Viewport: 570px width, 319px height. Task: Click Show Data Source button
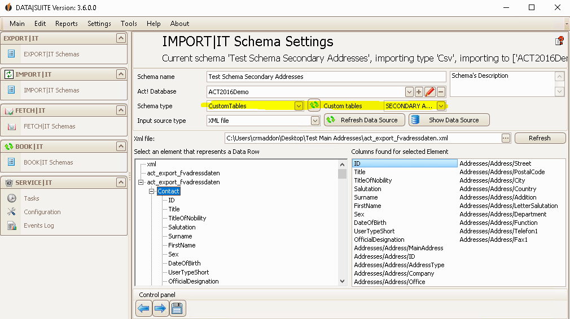point(449,120)
